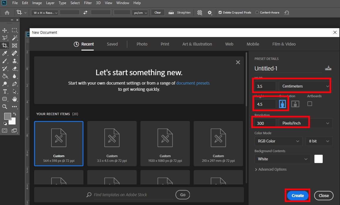340x205 pixels.
Task: Switch to the Photo tab
Action: coord(142,44)
